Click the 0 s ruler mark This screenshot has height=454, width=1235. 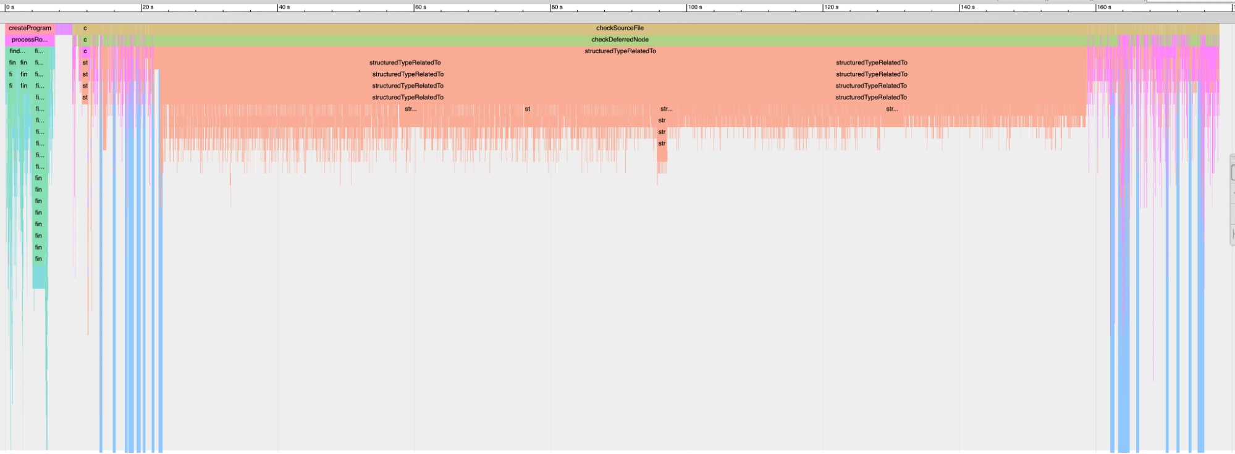(x=10, y=7)
